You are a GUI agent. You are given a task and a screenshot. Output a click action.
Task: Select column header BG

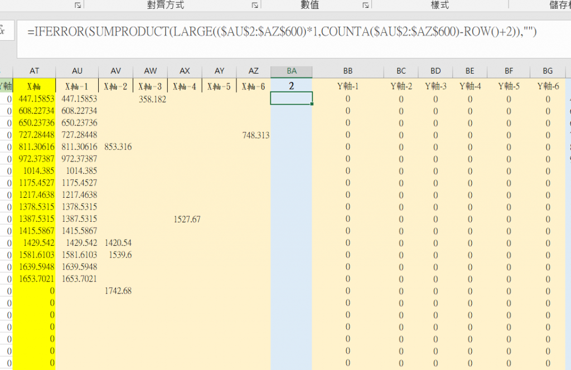tap(548, 71)
